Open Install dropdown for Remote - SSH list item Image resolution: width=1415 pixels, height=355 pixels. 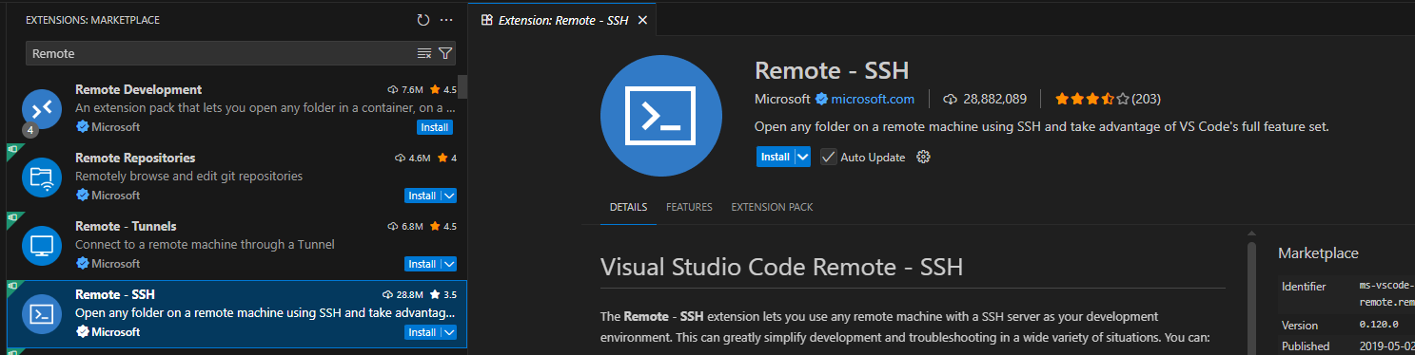pyautogui.click(x=449, y=332)
